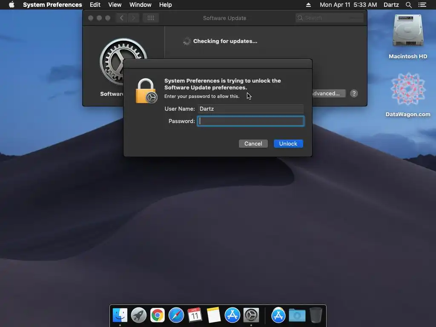
Task: Close the Software Update window
Action: pos(91,18)
